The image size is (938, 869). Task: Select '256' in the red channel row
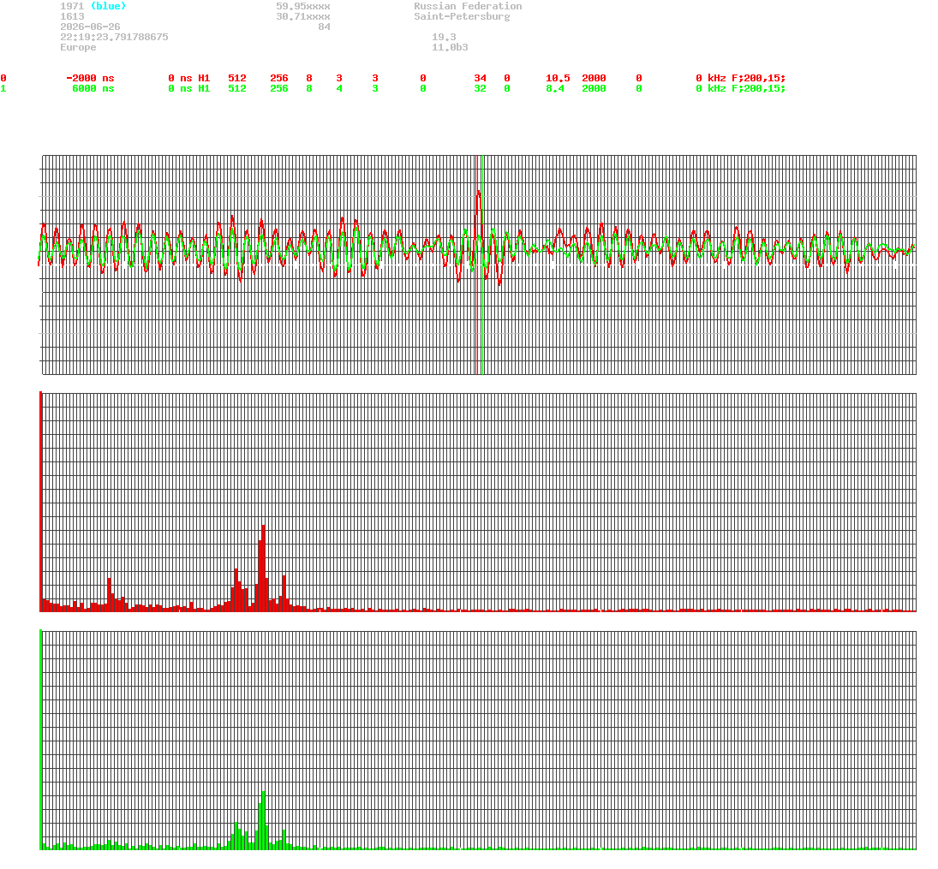point(278,79)
